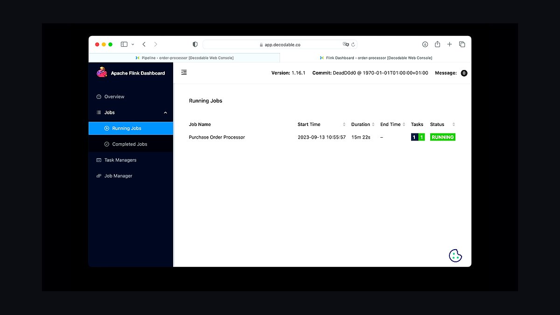Open Completed Jobs in the sidebar
This screenshot has width=560, height=315.
(x=131, y=144)
